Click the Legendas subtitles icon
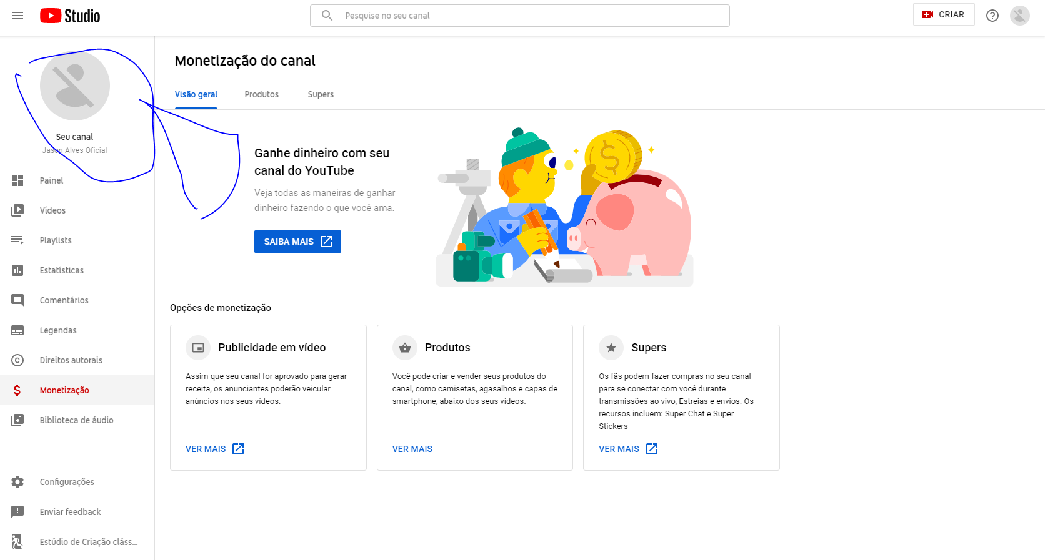 coord(17,330)
